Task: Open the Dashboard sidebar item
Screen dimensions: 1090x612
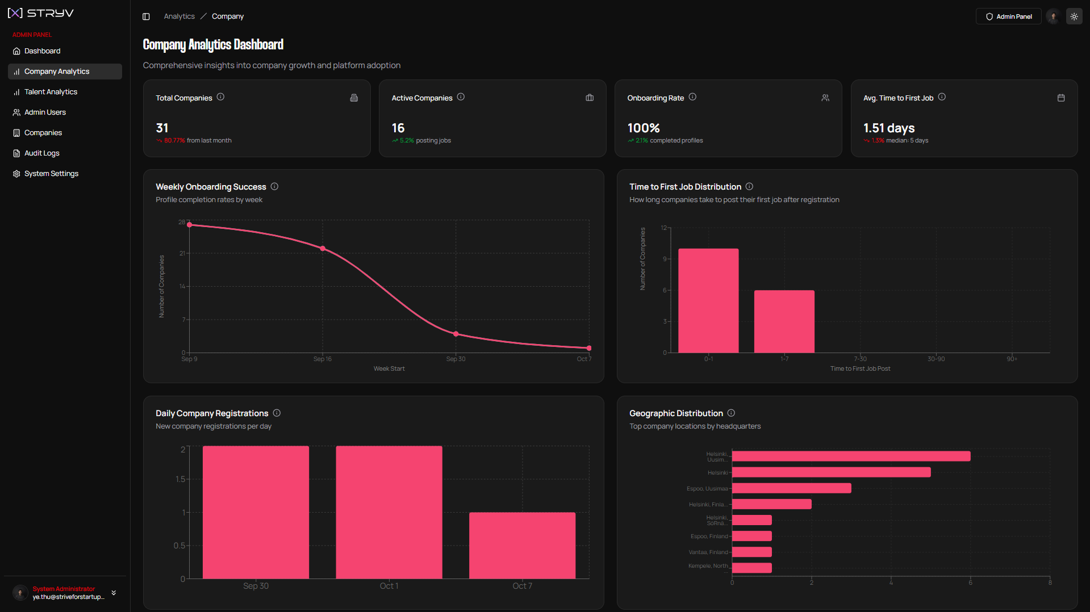Action: [65, 51]
